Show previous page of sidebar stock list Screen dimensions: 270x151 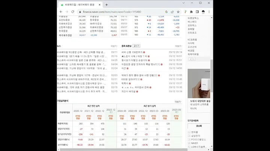(190, 59)
